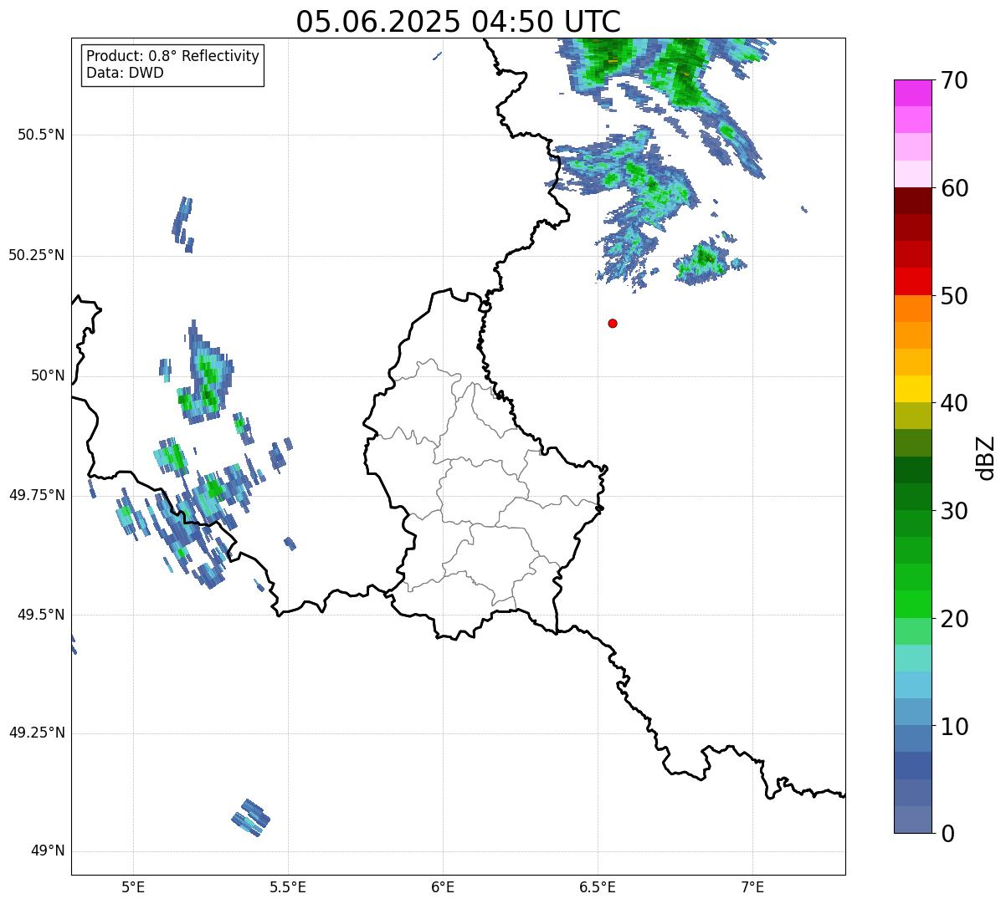The width and height of the screenshot is (1006, 904).
Task: Click the colorbar tick label 40
Action: (954, 403)
